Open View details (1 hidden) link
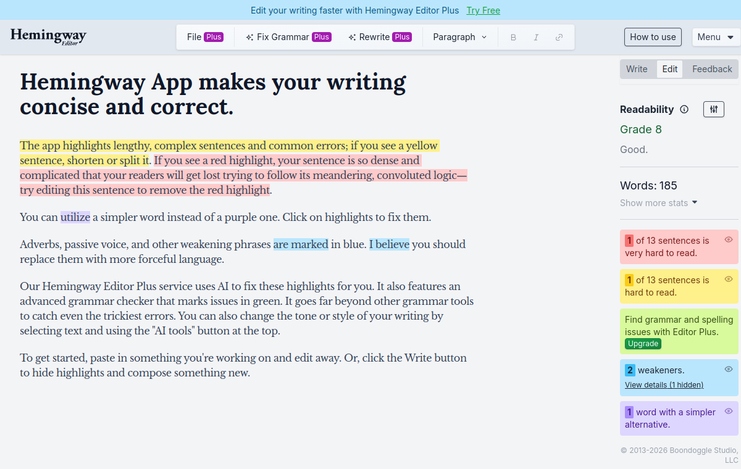The width and height of the screenshot is (741, 469). (x=664, y=385)
